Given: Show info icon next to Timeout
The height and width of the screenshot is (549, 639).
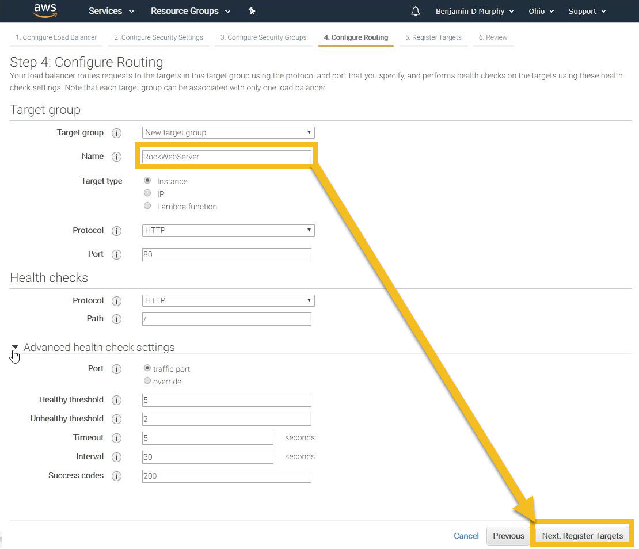Looking at the screenshot, I should click(116, 438).
